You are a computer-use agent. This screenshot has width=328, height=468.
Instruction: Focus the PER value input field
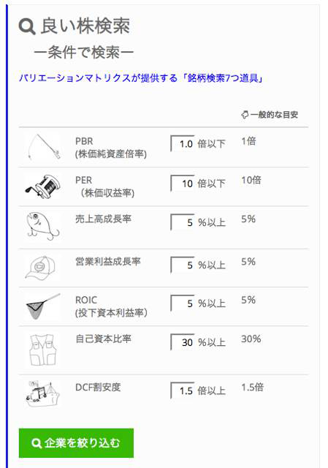[x=183, y=184]
